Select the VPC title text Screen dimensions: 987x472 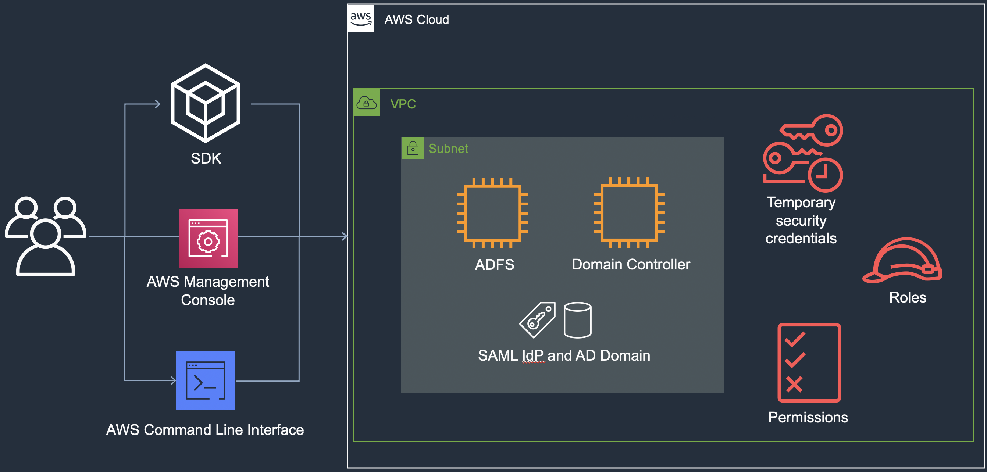[403, 103]
